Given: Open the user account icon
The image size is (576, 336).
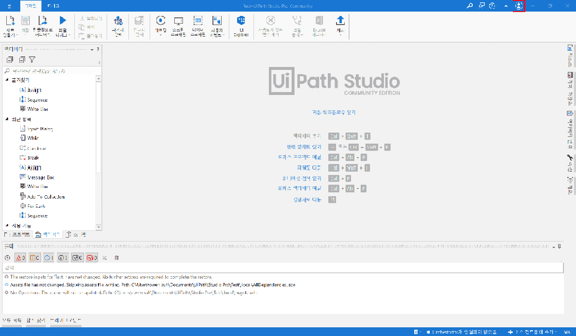Looking at the screenshot, I should 519,6.
